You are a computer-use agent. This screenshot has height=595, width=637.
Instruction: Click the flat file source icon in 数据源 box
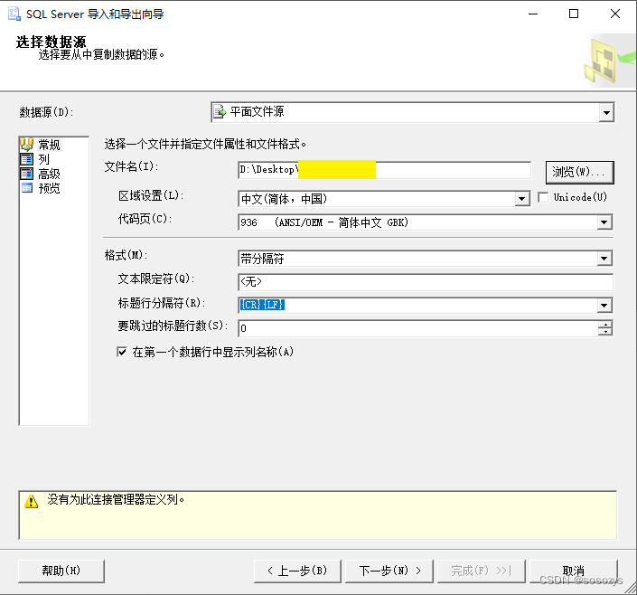220,111
